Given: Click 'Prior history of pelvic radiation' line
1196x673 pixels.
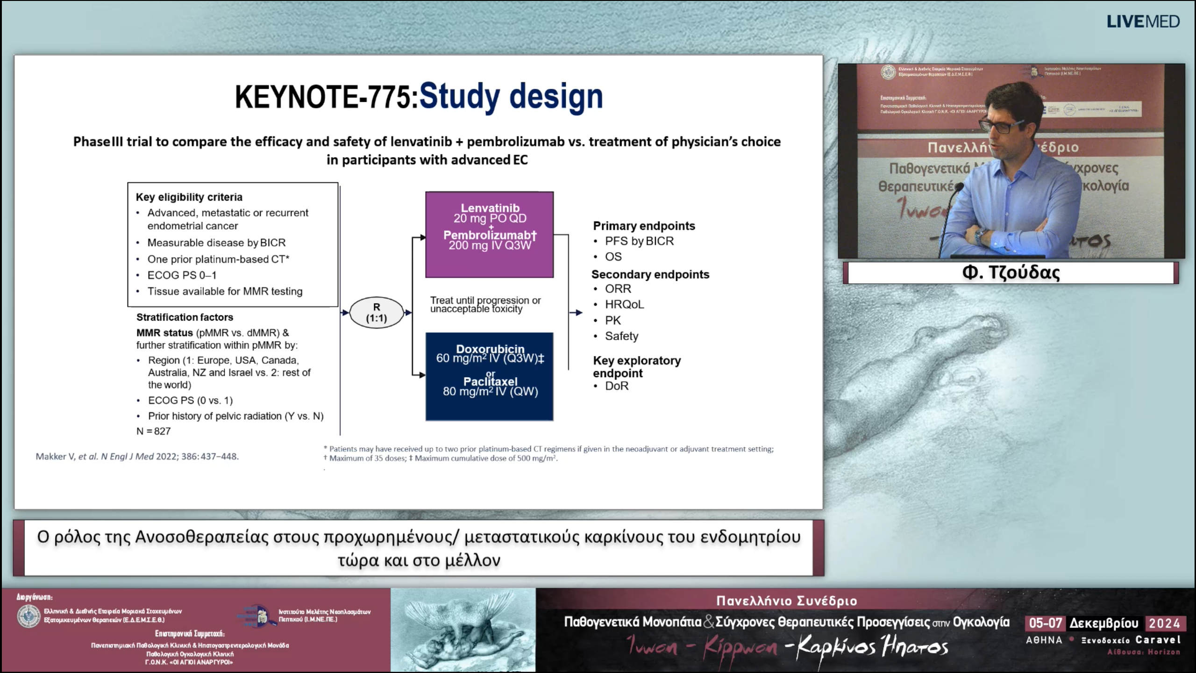Looking at the screenshot, I should coord(235,416).
